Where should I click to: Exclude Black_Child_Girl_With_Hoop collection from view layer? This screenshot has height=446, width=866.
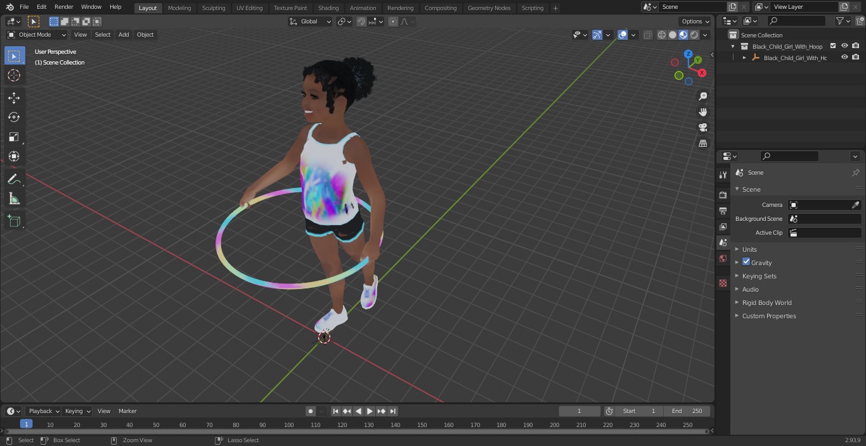click(x=833, y=46)
